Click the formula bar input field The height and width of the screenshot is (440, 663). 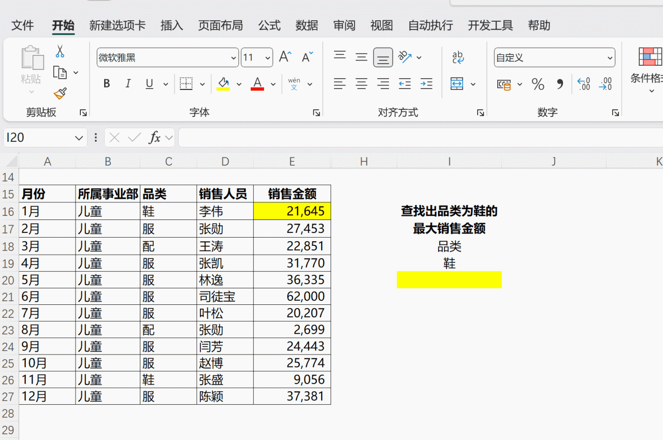[x=421, y=138]
